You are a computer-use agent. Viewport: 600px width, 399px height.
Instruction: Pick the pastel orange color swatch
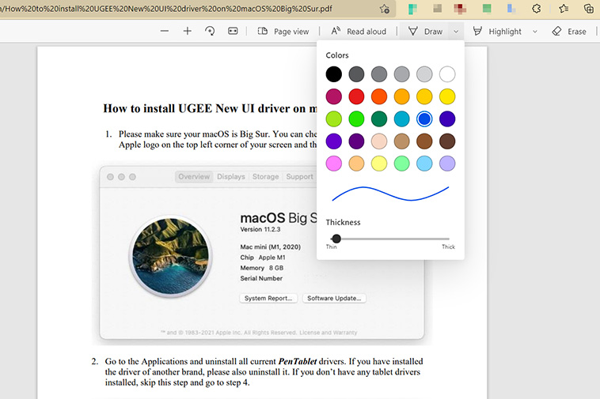[356, 164]
